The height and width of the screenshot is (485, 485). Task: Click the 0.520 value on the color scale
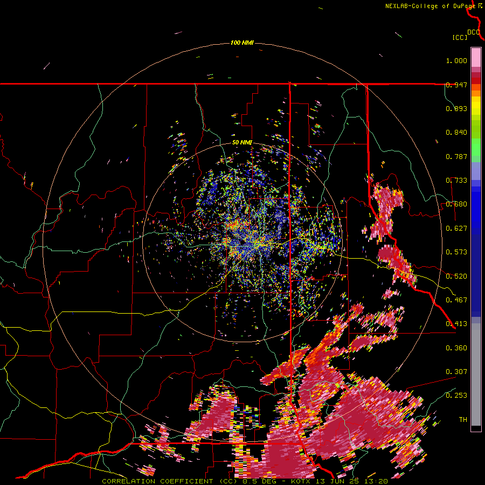tap(456, 276)
